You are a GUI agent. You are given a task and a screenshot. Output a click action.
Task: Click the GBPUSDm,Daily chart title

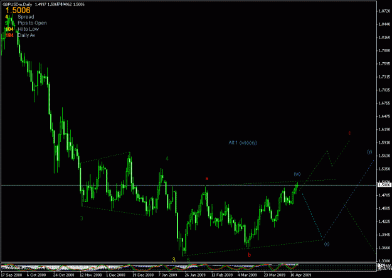point(18,4)
